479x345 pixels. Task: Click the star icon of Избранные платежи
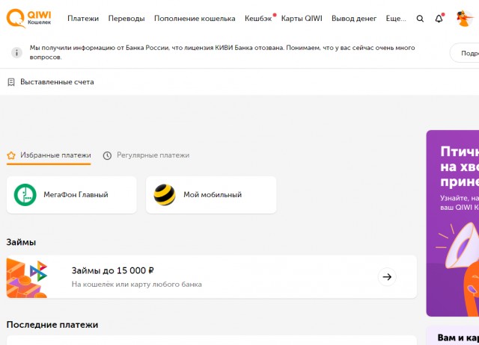[11, 155]
